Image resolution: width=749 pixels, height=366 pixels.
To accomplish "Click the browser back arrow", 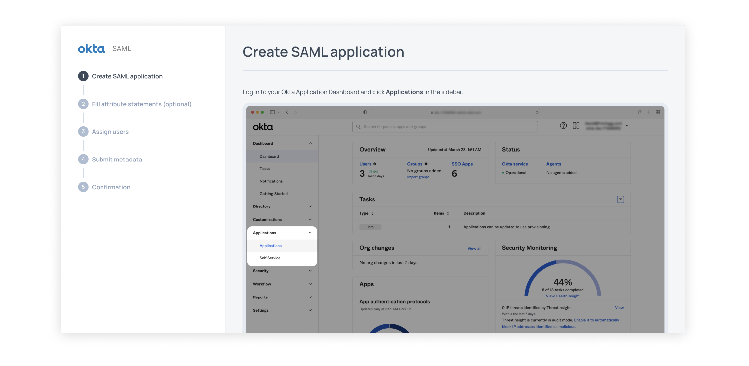I will [x=287, y=112].
